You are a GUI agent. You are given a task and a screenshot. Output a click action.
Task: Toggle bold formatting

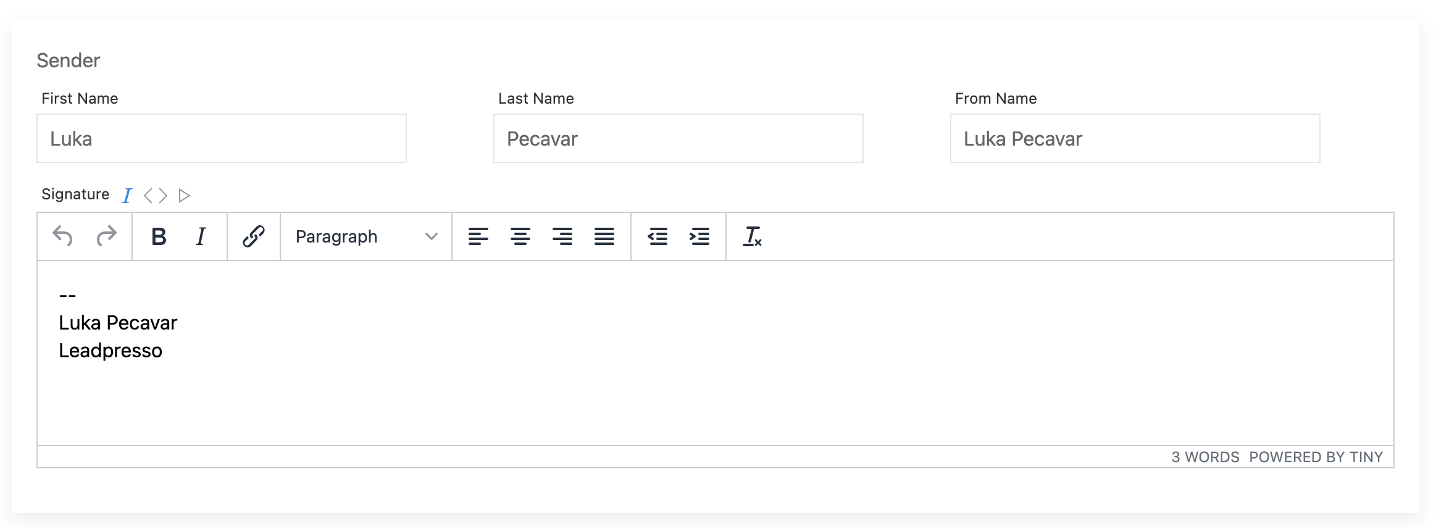tap(159, 236)
